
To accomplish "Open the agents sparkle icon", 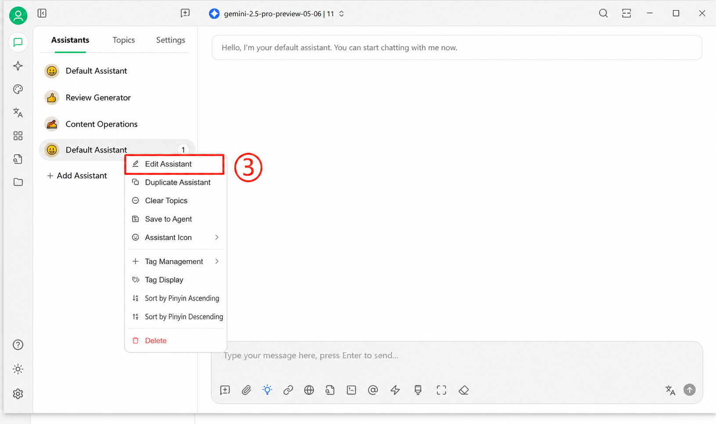I will [18, 66].
